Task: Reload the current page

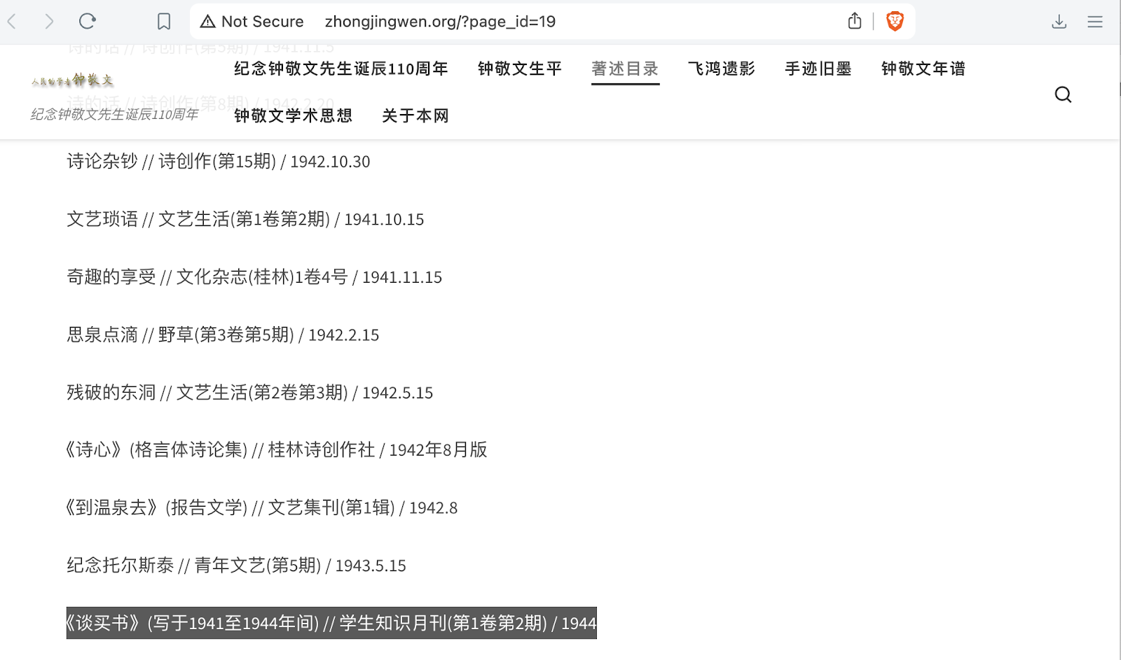Action: tap(88, 22)
